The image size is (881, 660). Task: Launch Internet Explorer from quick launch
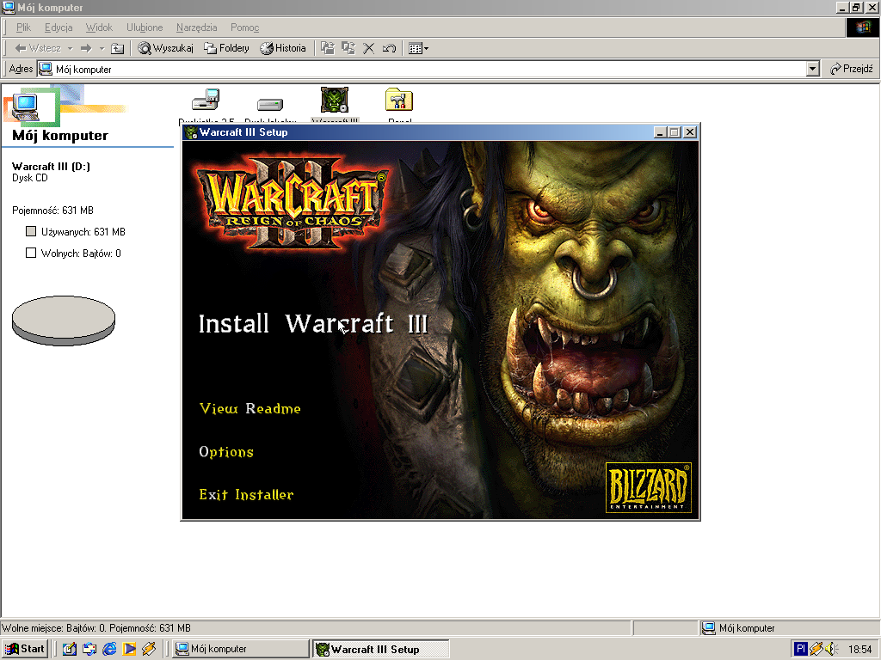coord(109,650)
